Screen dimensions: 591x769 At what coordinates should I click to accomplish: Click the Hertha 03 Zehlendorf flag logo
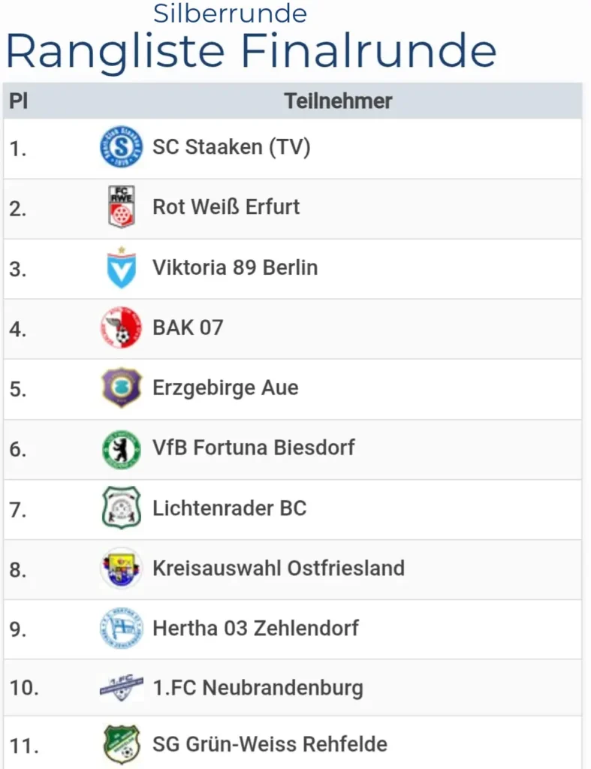pos(121,629)
